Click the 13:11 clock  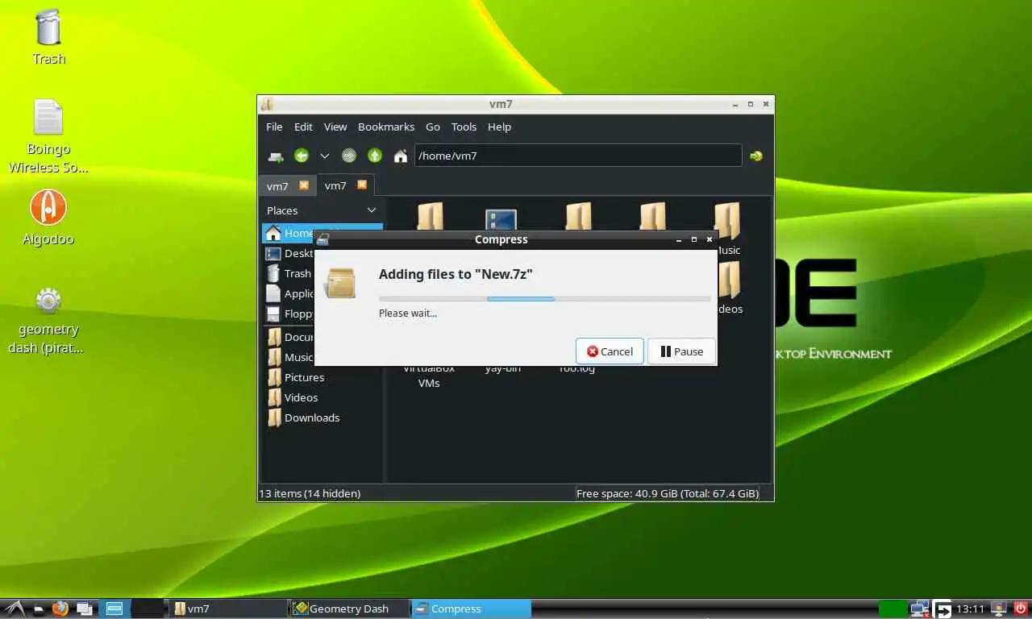[971, 609]
